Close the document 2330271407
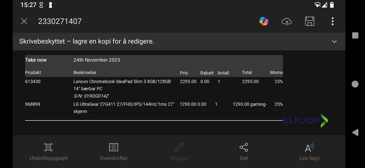The image size is (365, 168). [24, 22]
